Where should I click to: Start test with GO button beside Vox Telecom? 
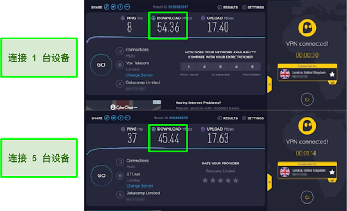tap(101, 64)
